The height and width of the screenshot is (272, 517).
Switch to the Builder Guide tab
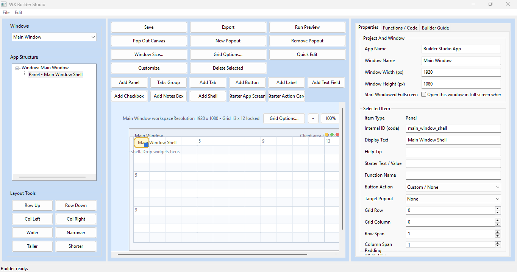point(435,28)
